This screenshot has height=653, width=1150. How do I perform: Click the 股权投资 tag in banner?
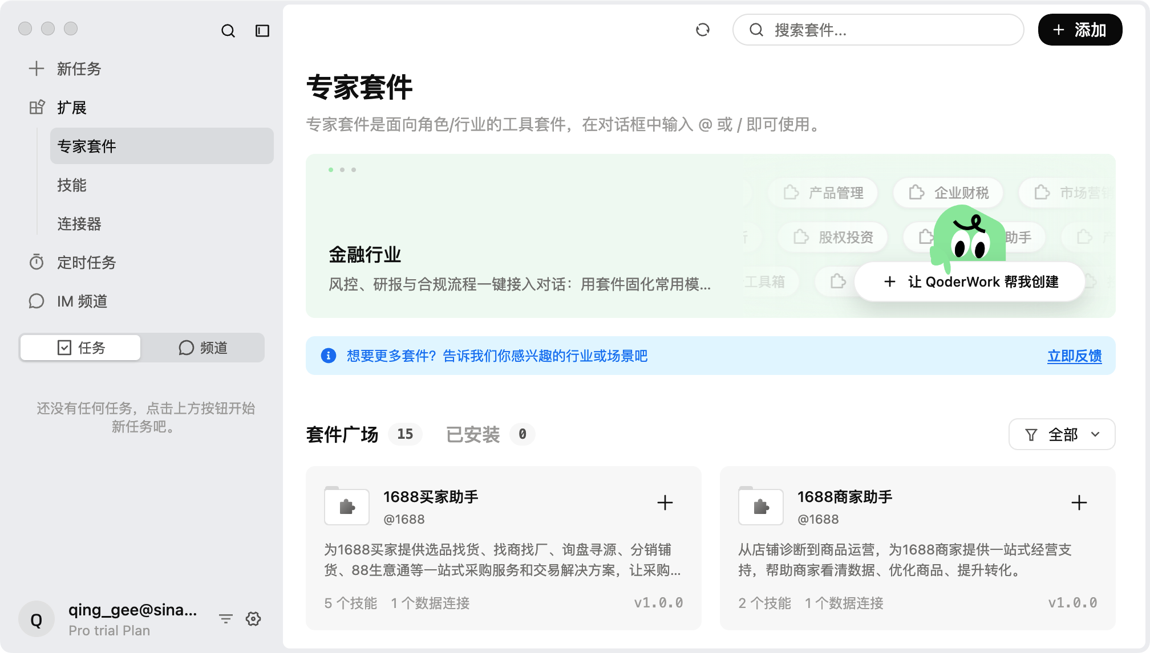coord(833,237)
